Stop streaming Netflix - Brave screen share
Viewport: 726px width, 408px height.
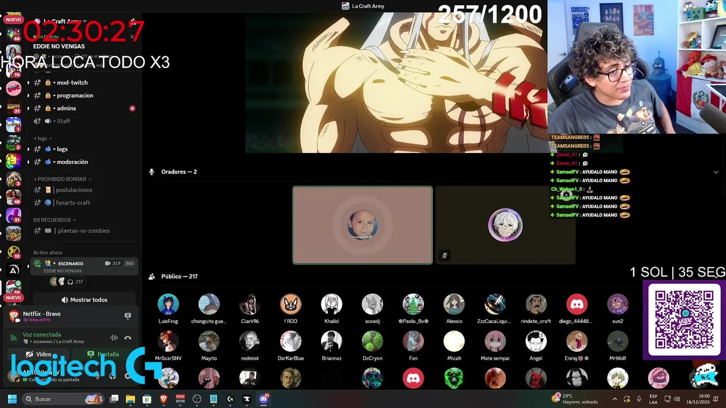coord(128,316)
